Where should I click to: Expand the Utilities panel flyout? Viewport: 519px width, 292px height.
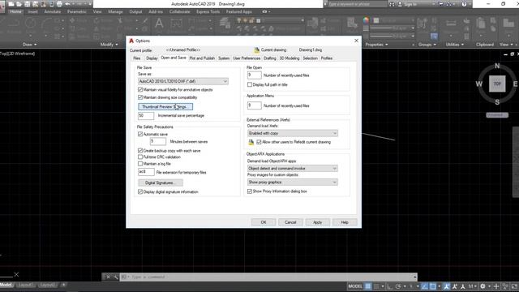pyautogui.click(x=454, y=45)
